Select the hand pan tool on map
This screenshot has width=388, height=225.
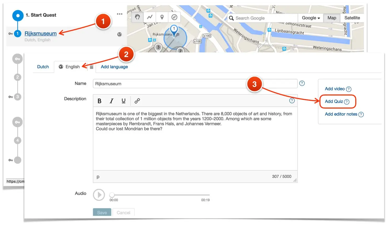137,17
